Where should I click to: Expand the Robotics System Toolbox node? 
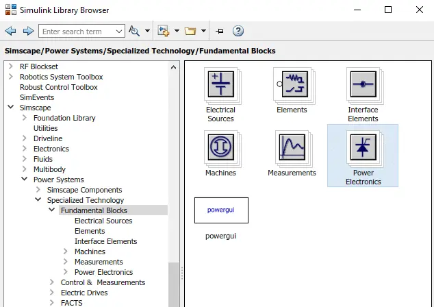point(10,77)
